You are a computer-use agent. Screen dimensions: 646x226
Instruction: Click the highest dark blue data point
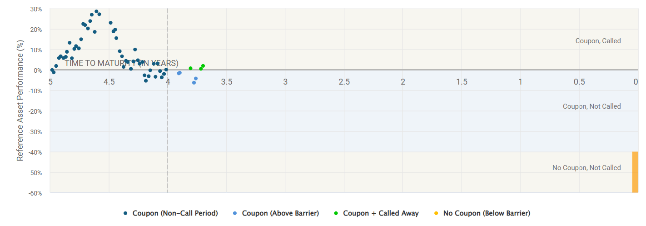point(96,11)
